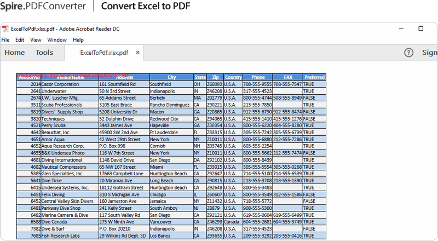Switch to the Tools tab
The height and width of the screenshot is (241, 438).
click(x=44, y=53)
